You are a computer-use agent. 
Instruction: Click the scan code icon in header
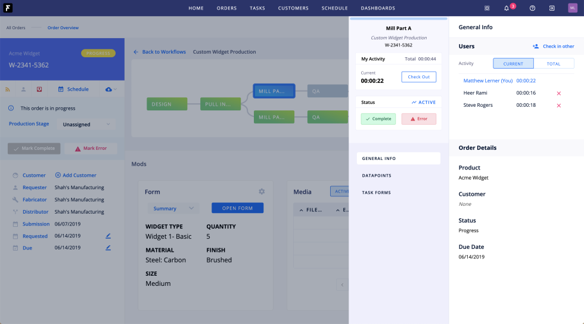click(487, 8)
